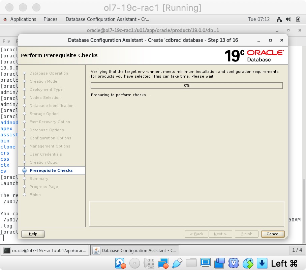Click the disabled Back button

point(196,234)
